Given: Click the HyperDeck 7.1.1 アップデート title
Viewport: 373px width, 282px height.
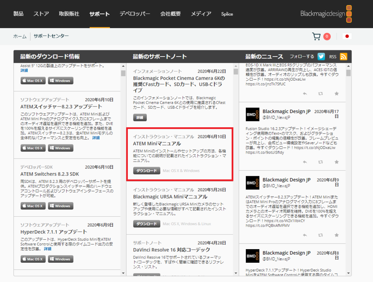Looking at the screenshot, I should pyautogui.click(x=54, y=232).
